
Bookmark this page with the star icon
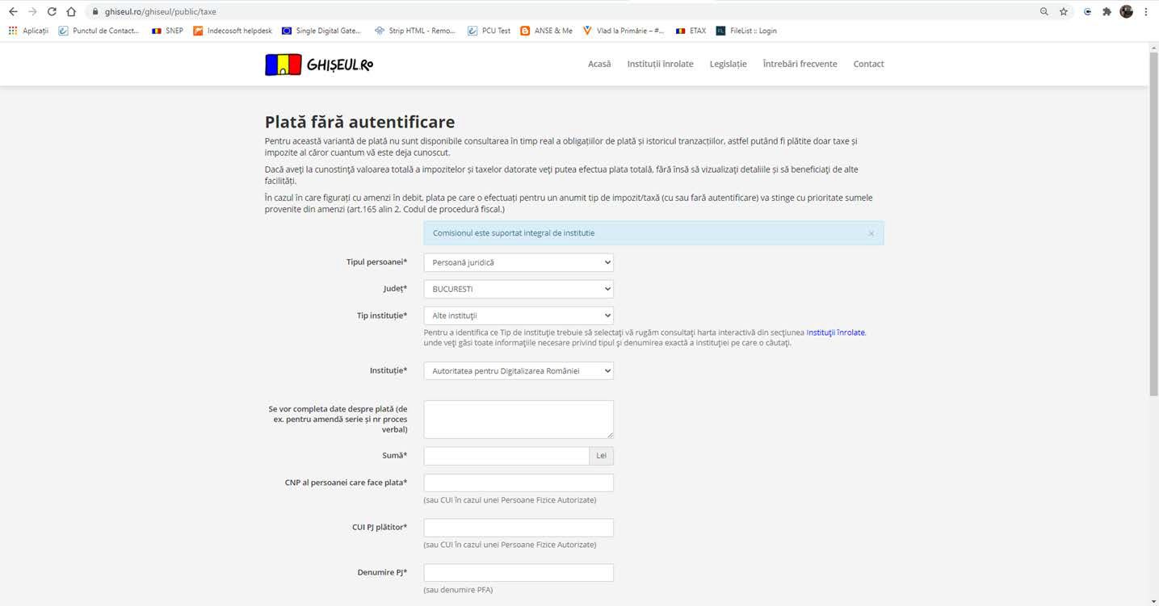(1064, 11)
